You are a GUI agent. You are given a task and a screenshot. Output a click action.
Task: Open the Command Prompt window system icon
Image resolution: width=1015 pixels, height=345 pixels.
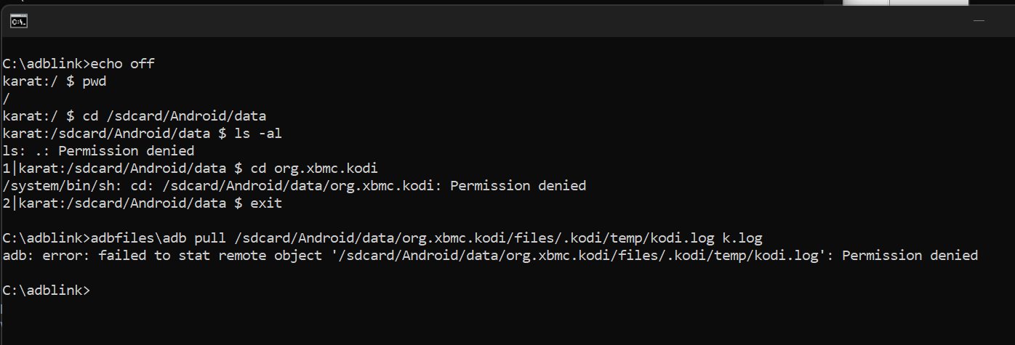(19, 22)
